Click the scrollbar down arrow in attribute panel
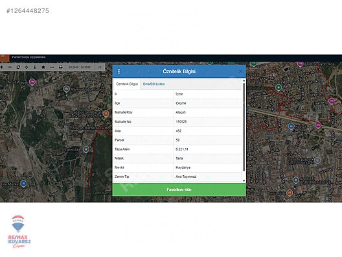342x257 pixels. tap(244, 180)
